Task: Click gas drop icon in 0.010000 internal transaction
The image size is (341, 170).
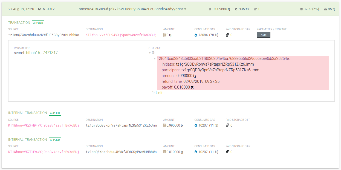Action: coord(196,152)
